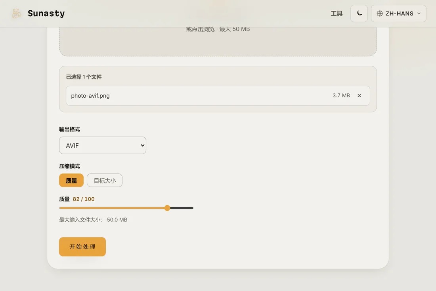Screen dimensions: 436x291
Task: Open the 工具 menu
Action: click(337, 13)
